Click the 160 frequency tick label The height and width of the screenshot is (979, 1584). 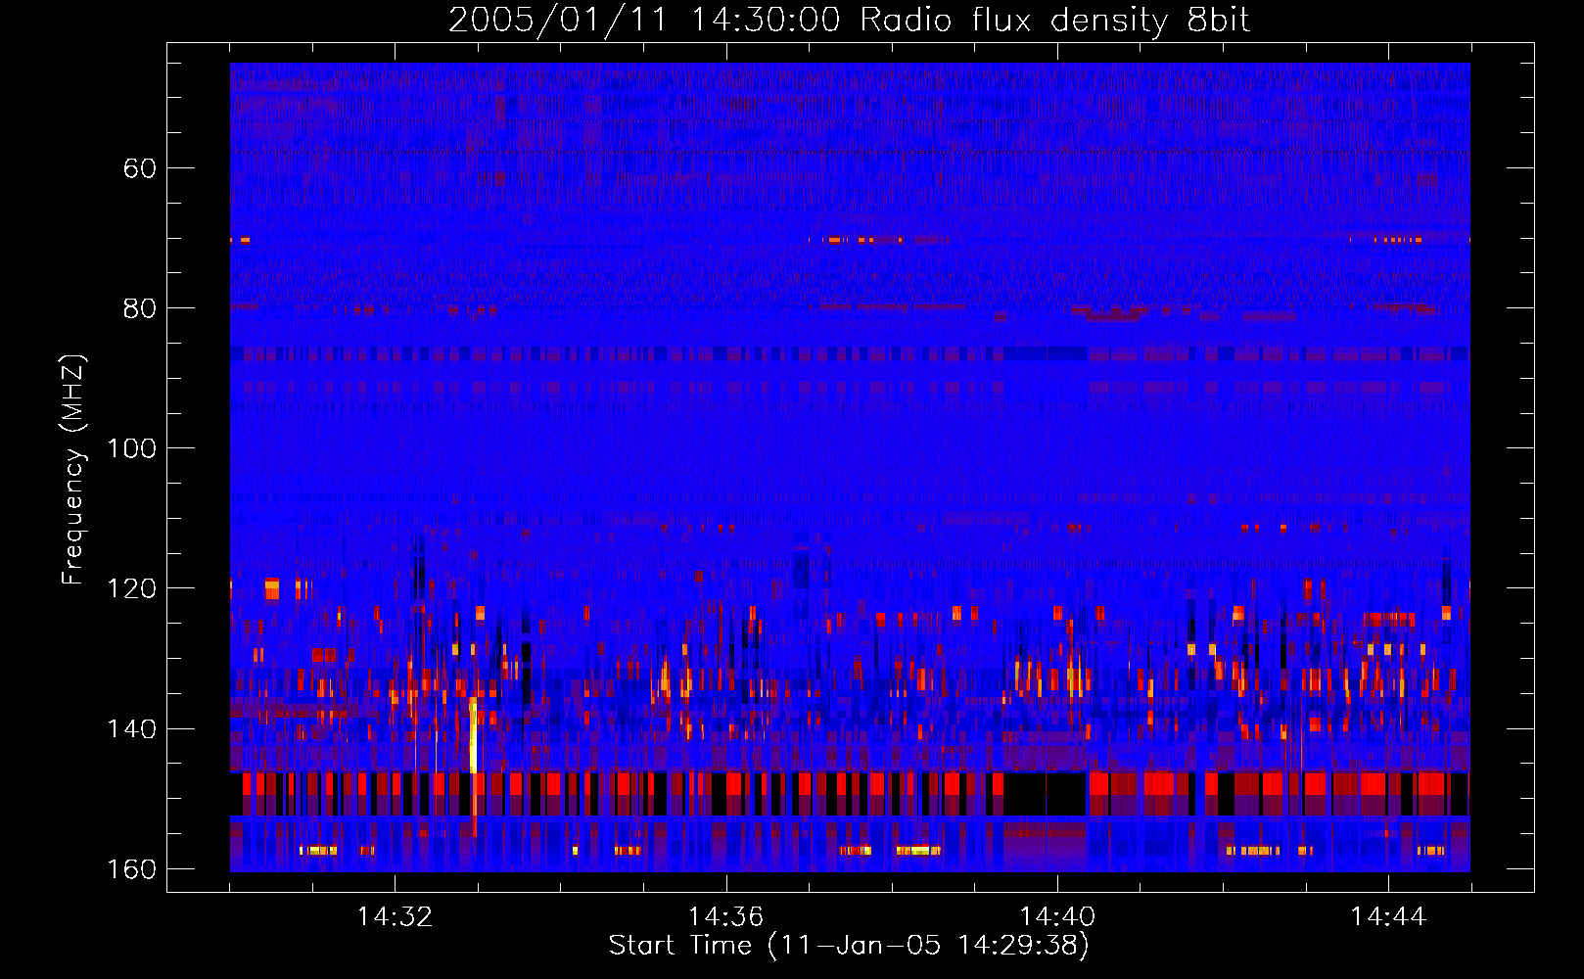[132, 869]
